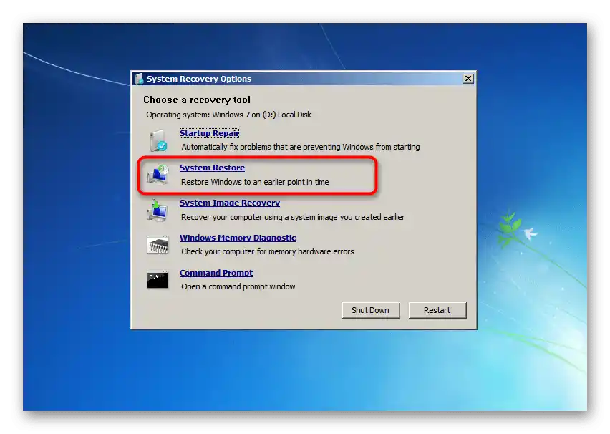This screenshot has height=434, width=610.
Task: Click the System Recovery Options title bar icon
Action: 140,79
